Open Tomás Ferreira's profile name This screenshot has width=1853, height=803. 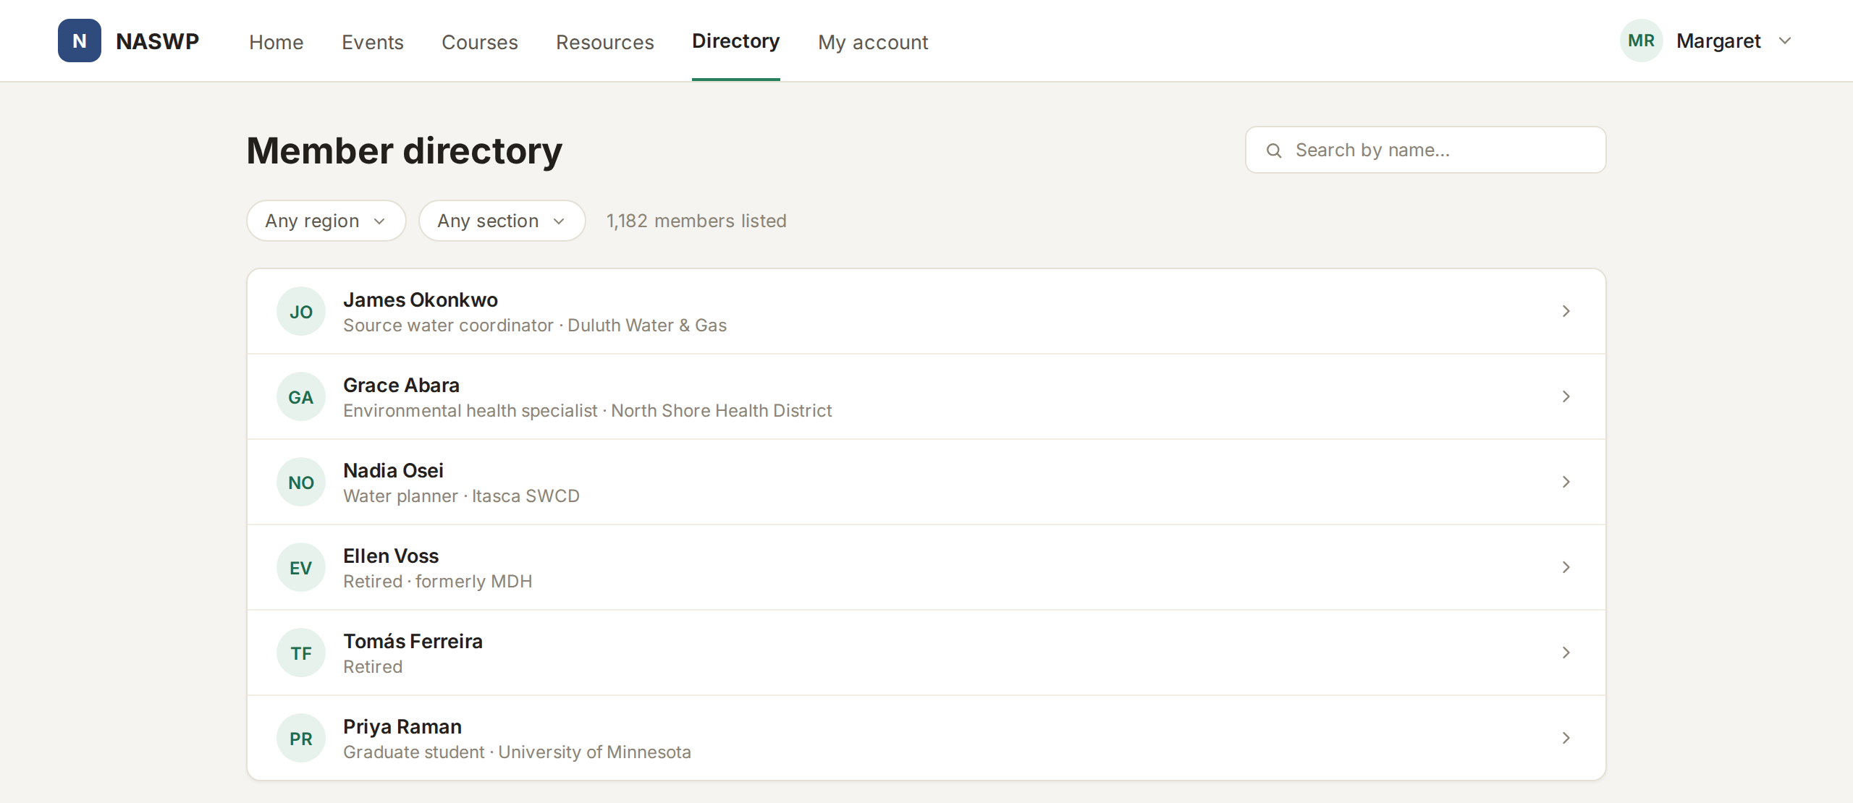(413, 641)
